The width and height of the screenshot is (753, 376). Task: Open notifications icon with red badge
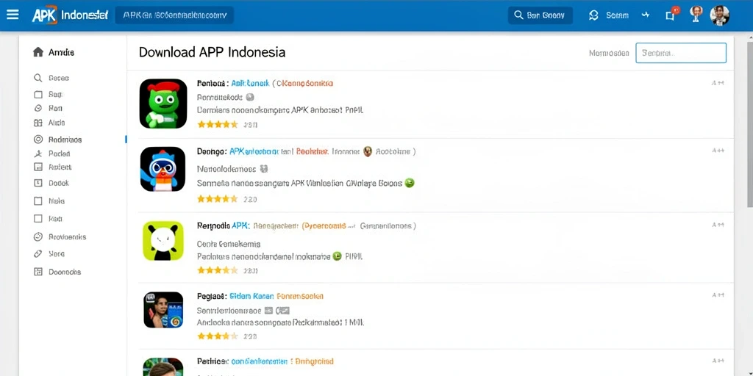671,15
